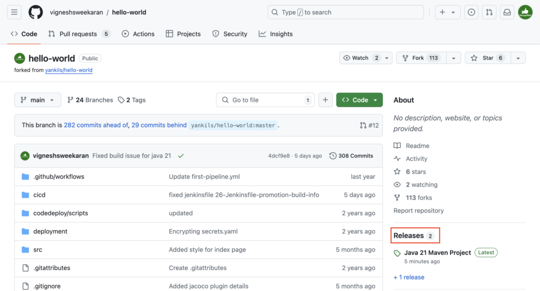
Task: View the 2 Tags list
Action: point(131,100)
